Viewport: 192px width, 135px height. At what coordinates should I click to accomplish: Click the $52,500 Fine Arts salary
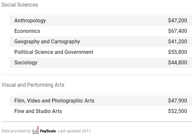pyautogui.click(x=178, y=111)
